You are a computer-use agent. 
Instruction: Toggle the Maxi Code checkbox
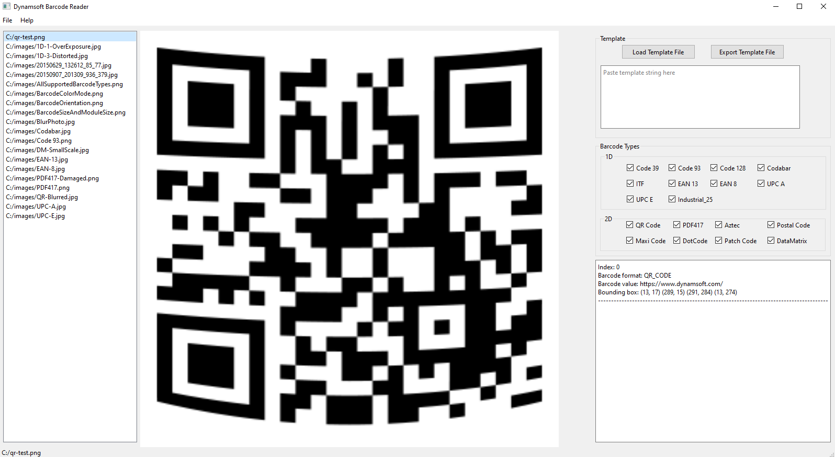click(630, 241)
